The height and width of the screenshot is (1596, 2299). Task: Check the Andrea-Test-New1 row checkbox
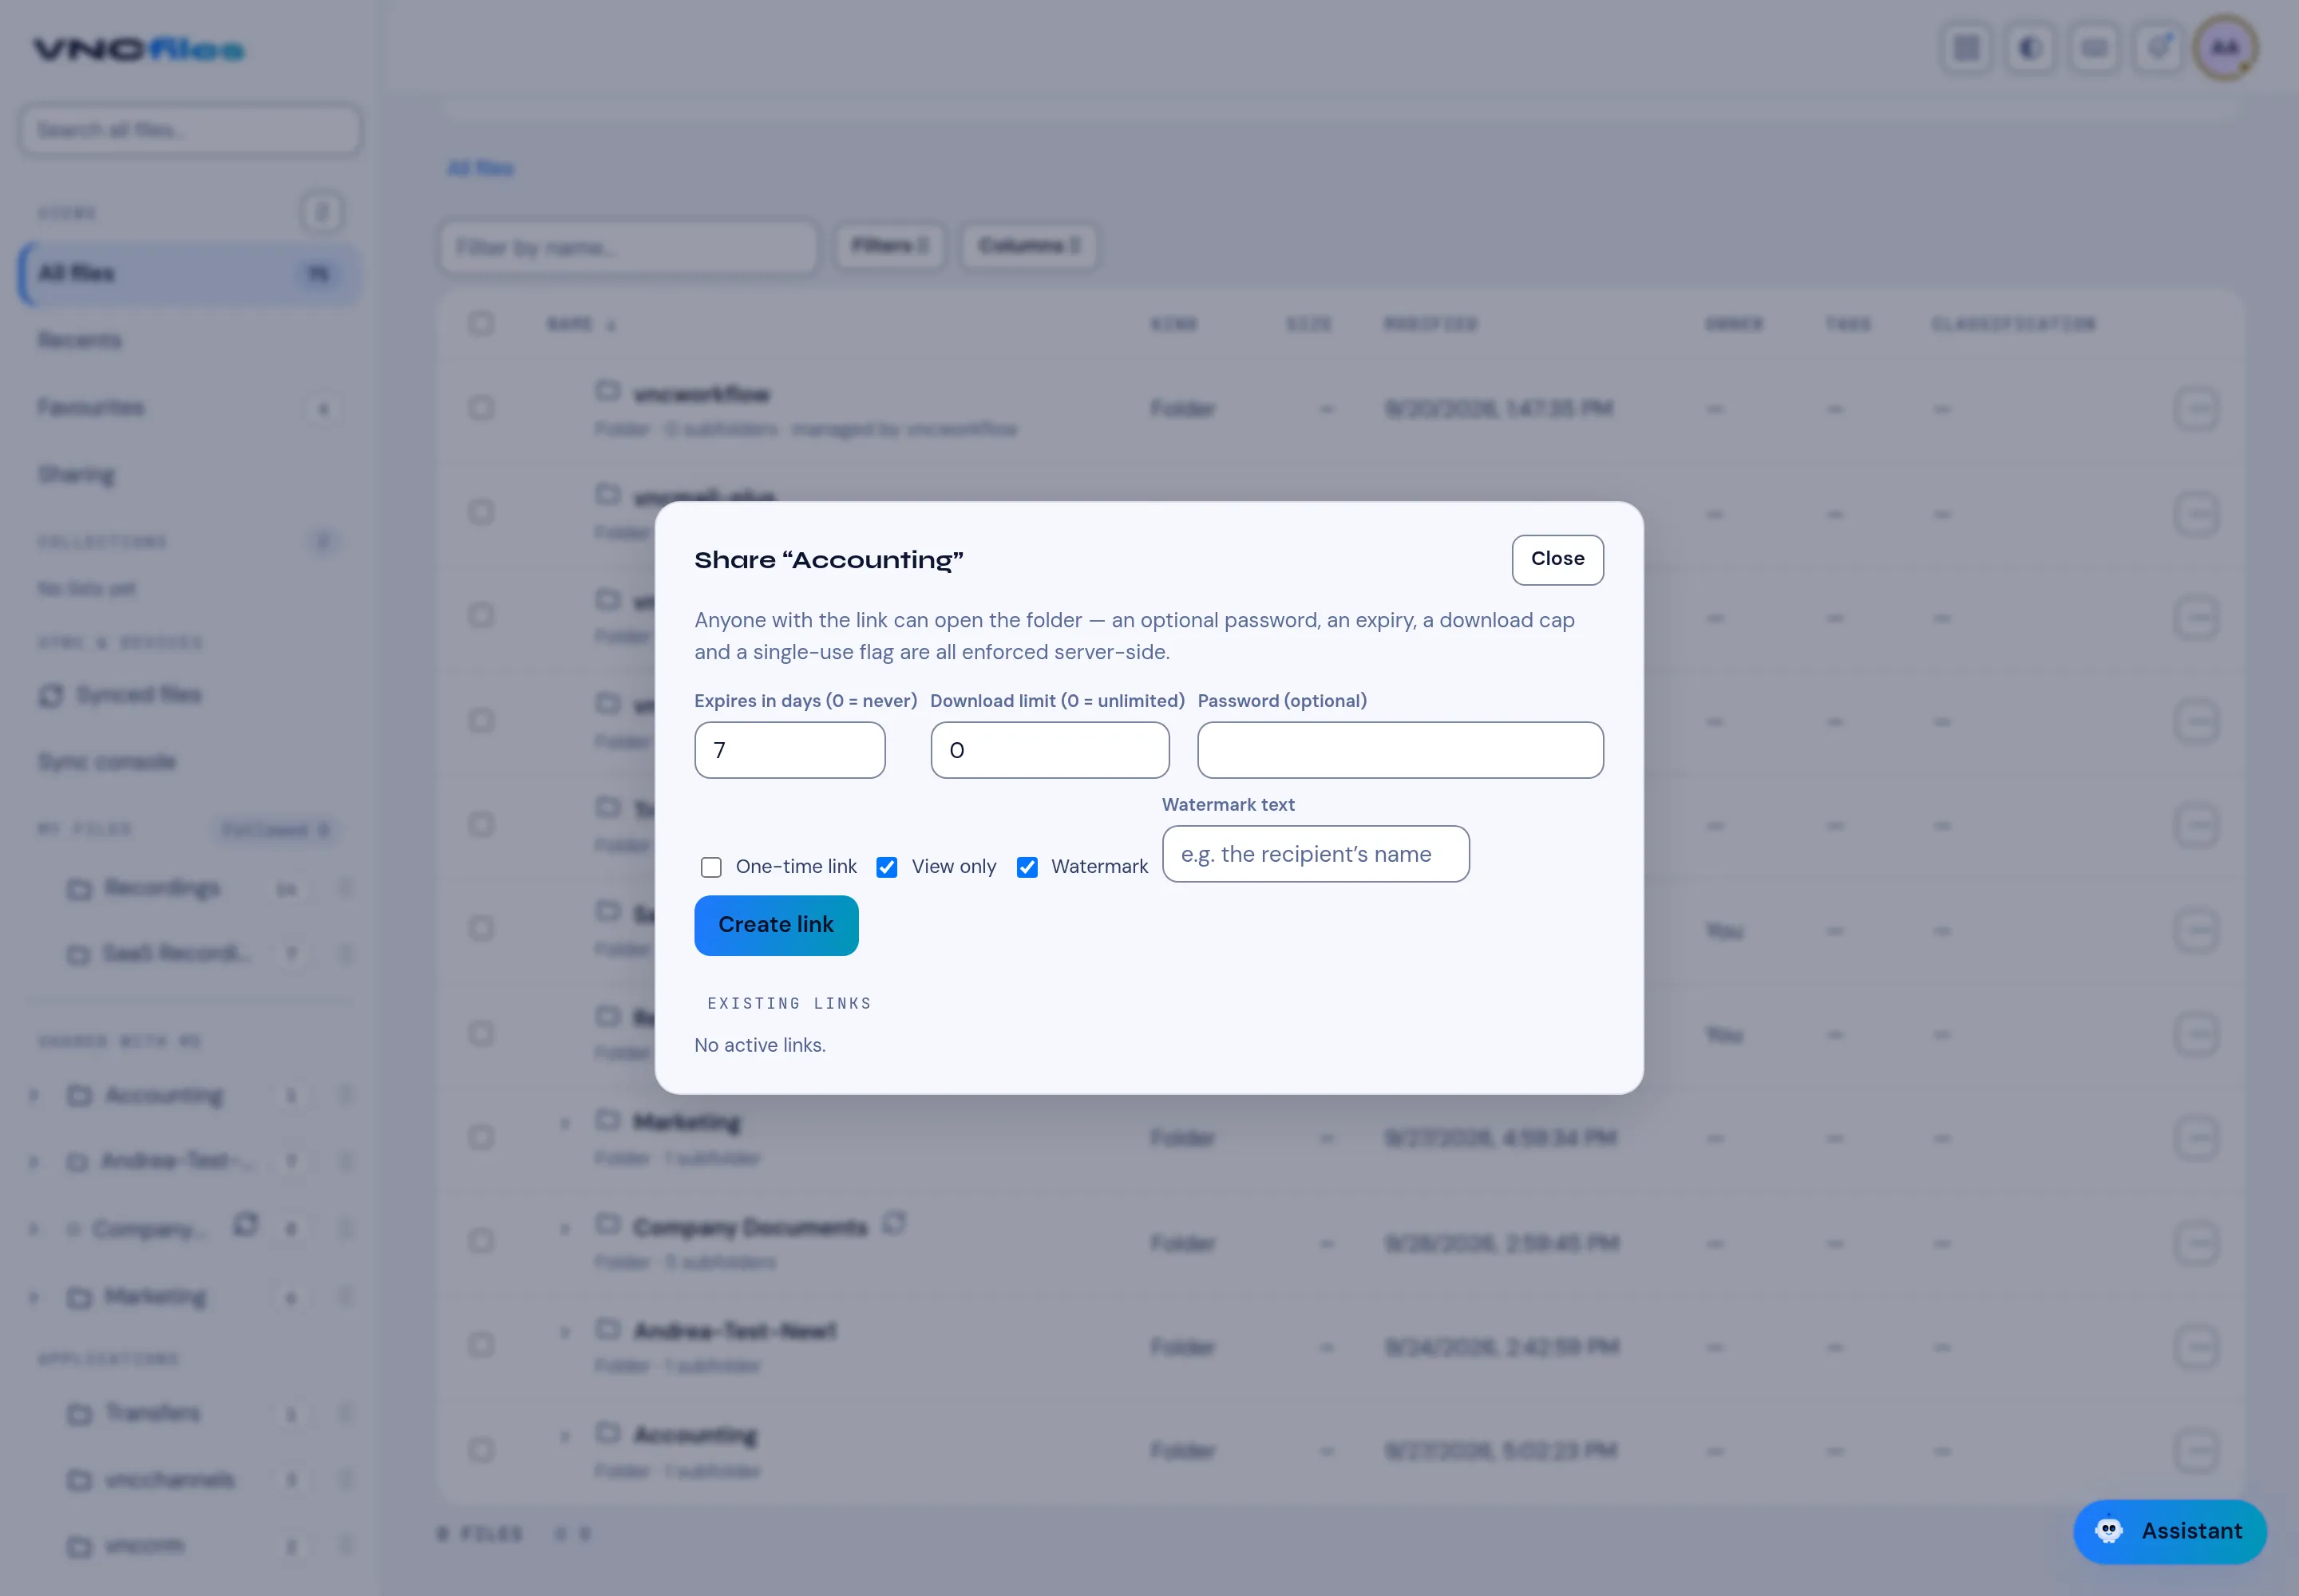coord(481,1345)
